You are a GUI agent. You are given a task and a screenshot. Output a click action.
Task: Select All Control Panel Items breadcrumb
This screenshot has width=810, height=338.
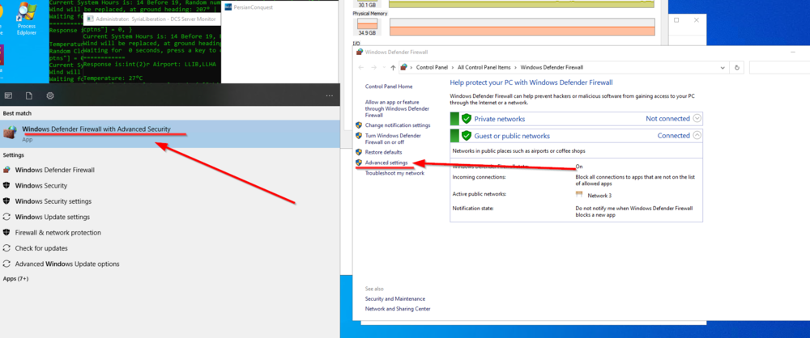coord(484,68)
